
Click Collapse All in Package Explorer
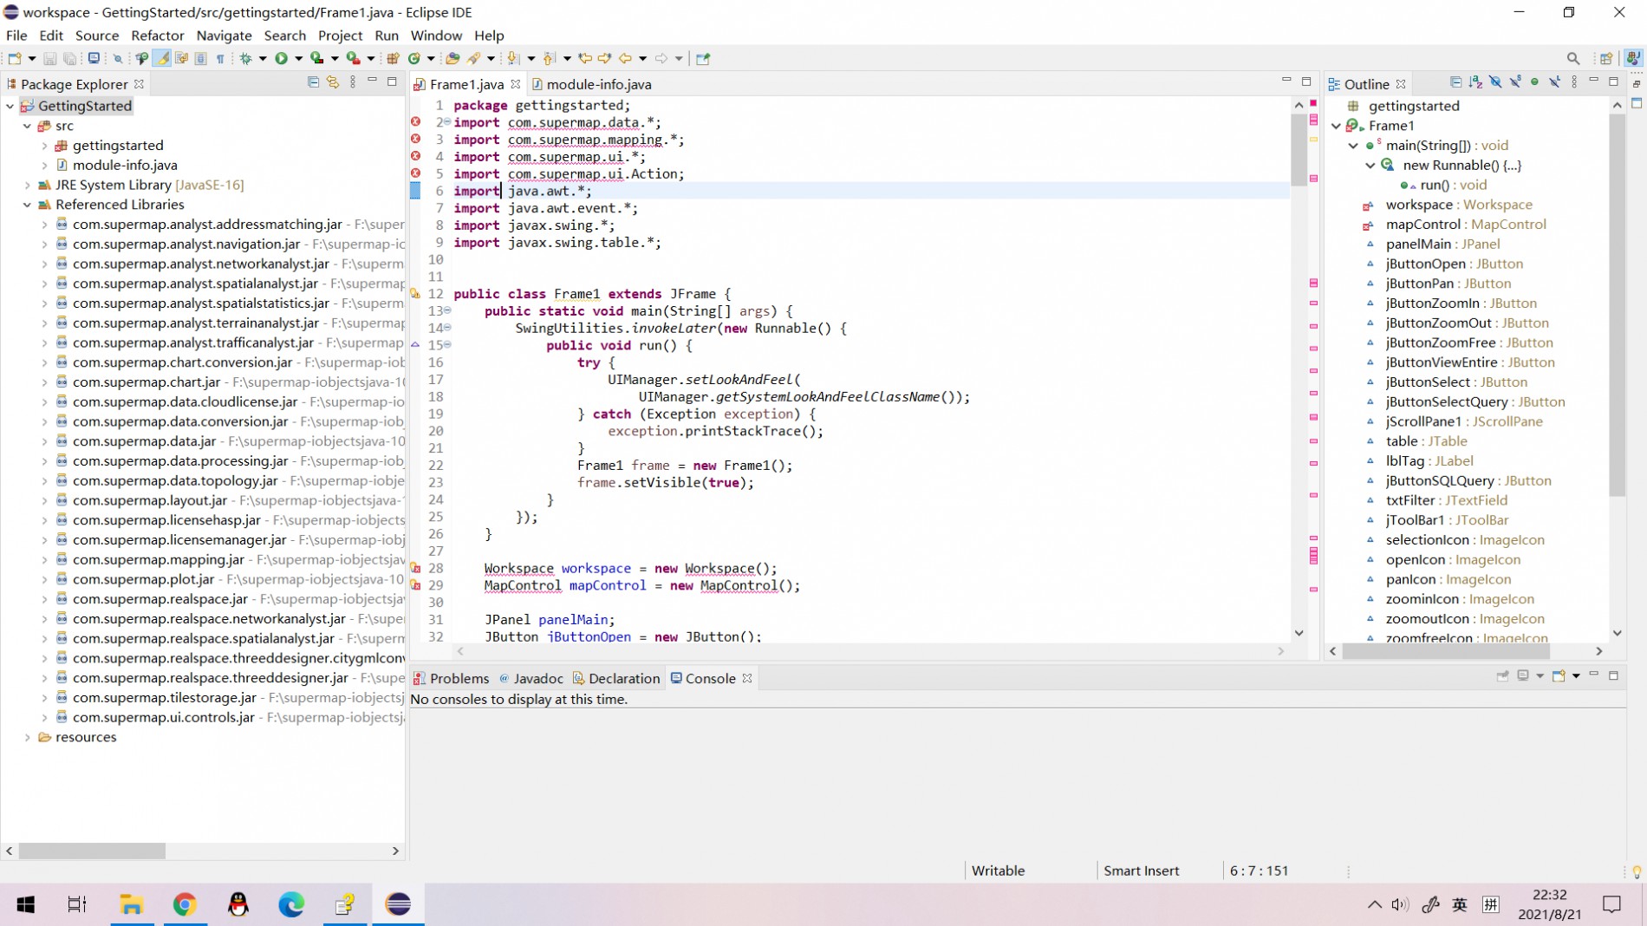(313, 82)
